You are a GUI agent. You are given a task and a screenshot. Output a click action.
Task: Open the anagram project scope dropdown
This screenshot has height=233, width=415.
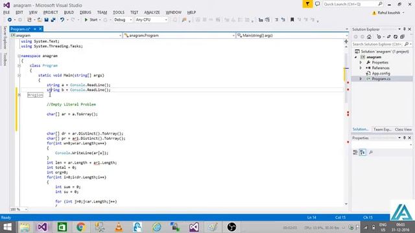point(66,36)
